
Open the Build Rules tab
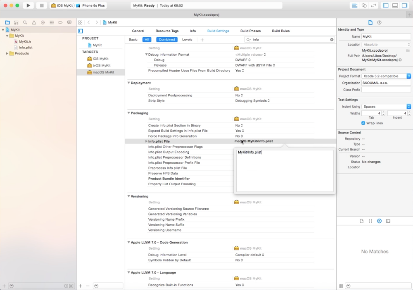(281, 31)
